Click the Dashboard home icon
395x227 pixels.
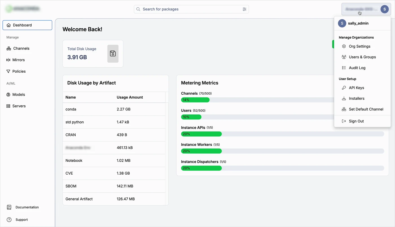coord(8,25)
